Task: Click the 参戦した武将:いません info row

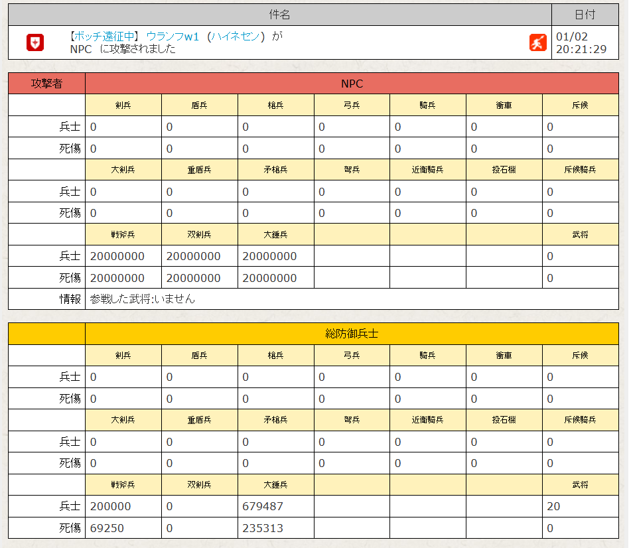Action: coord(143,299)
